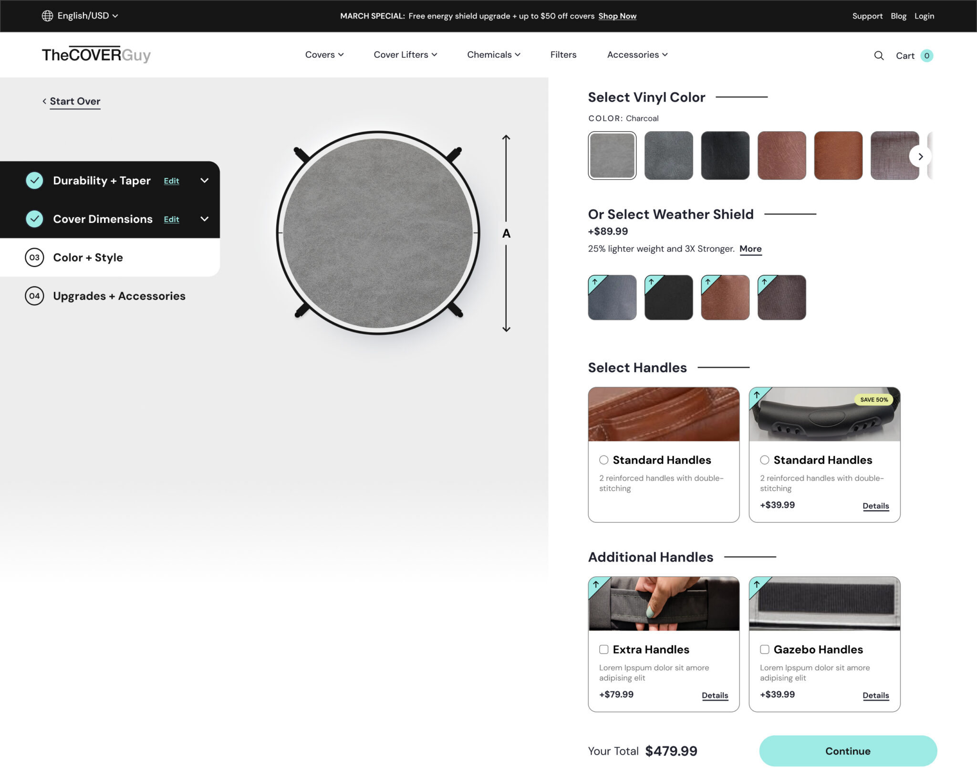Expand the Covers menu
Viewport: 977px width, 778px height.
[x=324, y=55]
